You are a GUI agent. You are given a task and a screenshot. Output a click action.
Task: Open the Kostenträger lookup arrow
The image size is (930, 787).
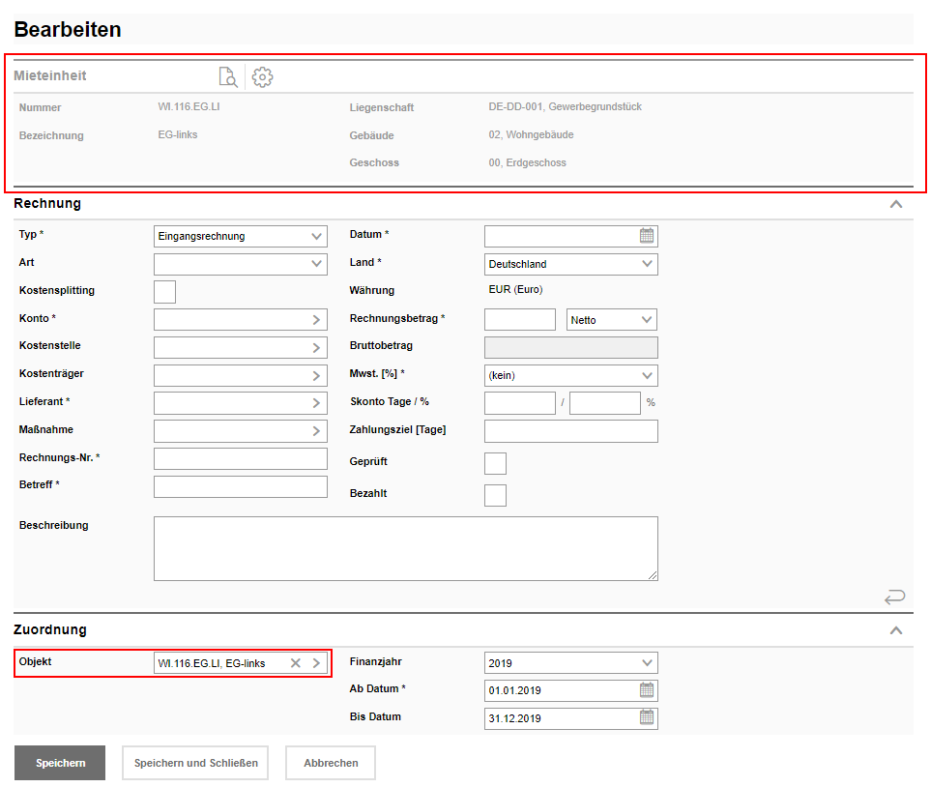pos(317,375)
